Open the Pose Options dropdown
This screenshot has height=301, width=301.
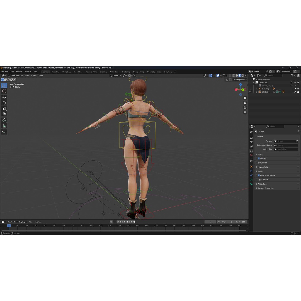point(240,79)
